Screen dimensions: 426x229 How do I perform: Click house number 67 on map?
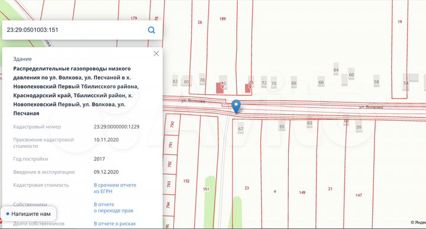(x=241, y=129)
